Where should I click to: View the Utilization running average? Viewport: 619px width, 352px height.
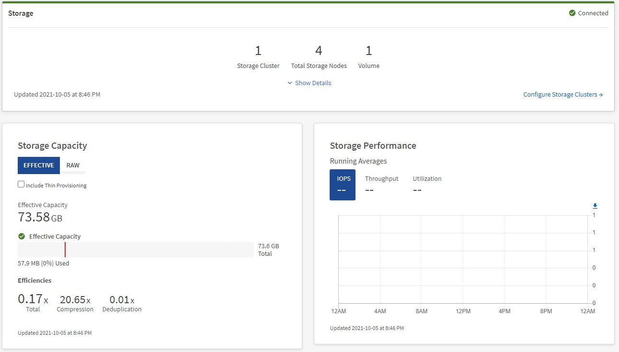click(427, 184)
